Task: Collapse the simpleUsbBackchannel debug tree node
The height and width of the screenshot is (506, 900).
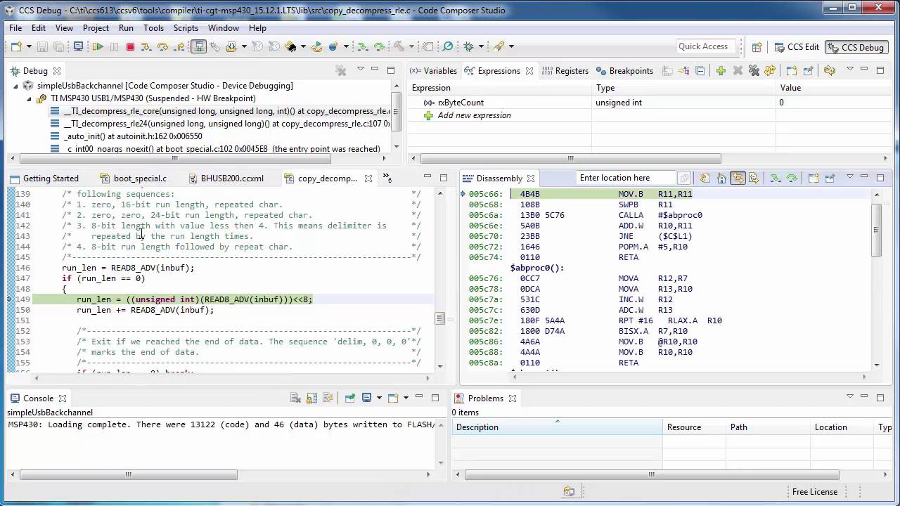Action: [16, 86]
